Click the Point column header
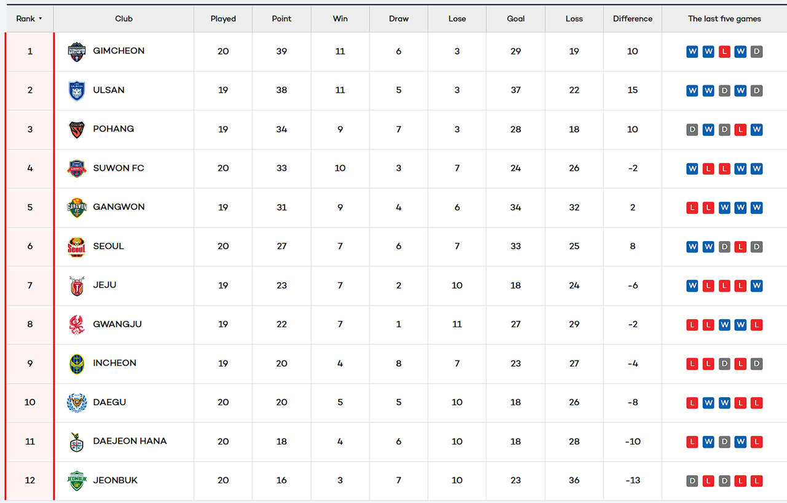 pos(282,18)
